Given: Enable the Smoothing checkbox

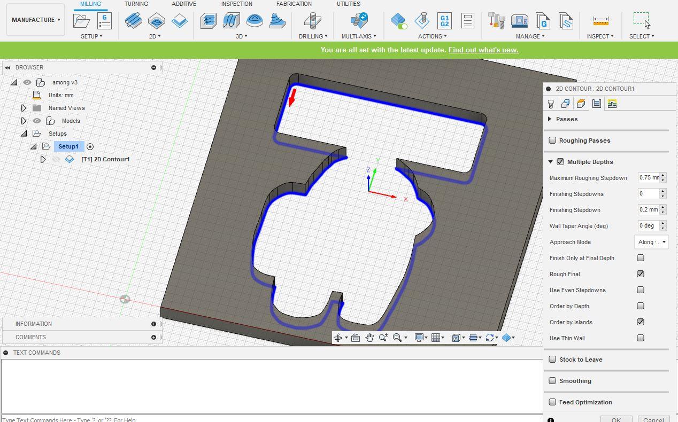Looking at the screenshot, I should 552,381.
